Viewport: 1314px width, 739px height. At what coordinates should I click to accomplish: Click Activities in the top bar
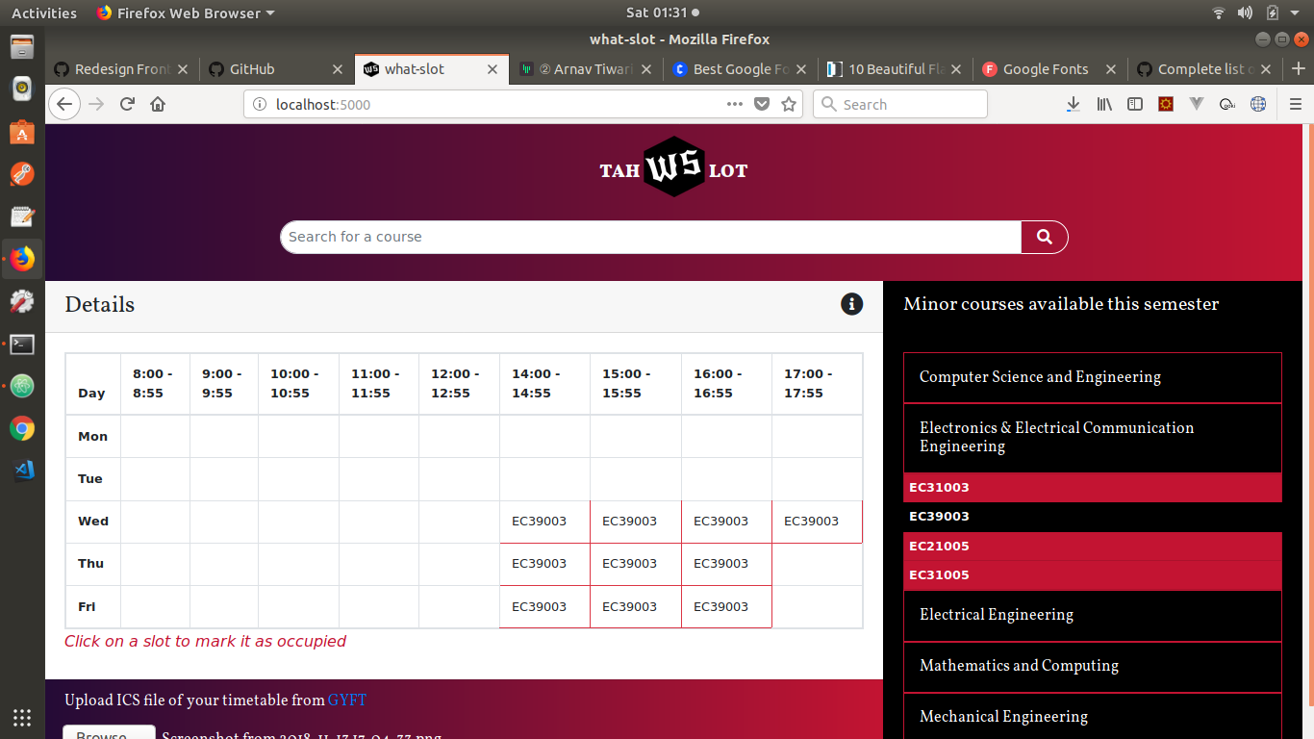(x=43, y=13)
